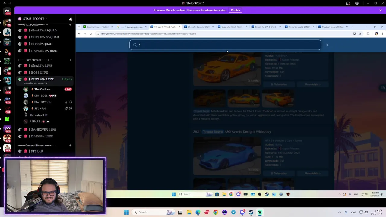Add channel to ST6_SQUAD category

pyautogui.click(x=70, y=24)
